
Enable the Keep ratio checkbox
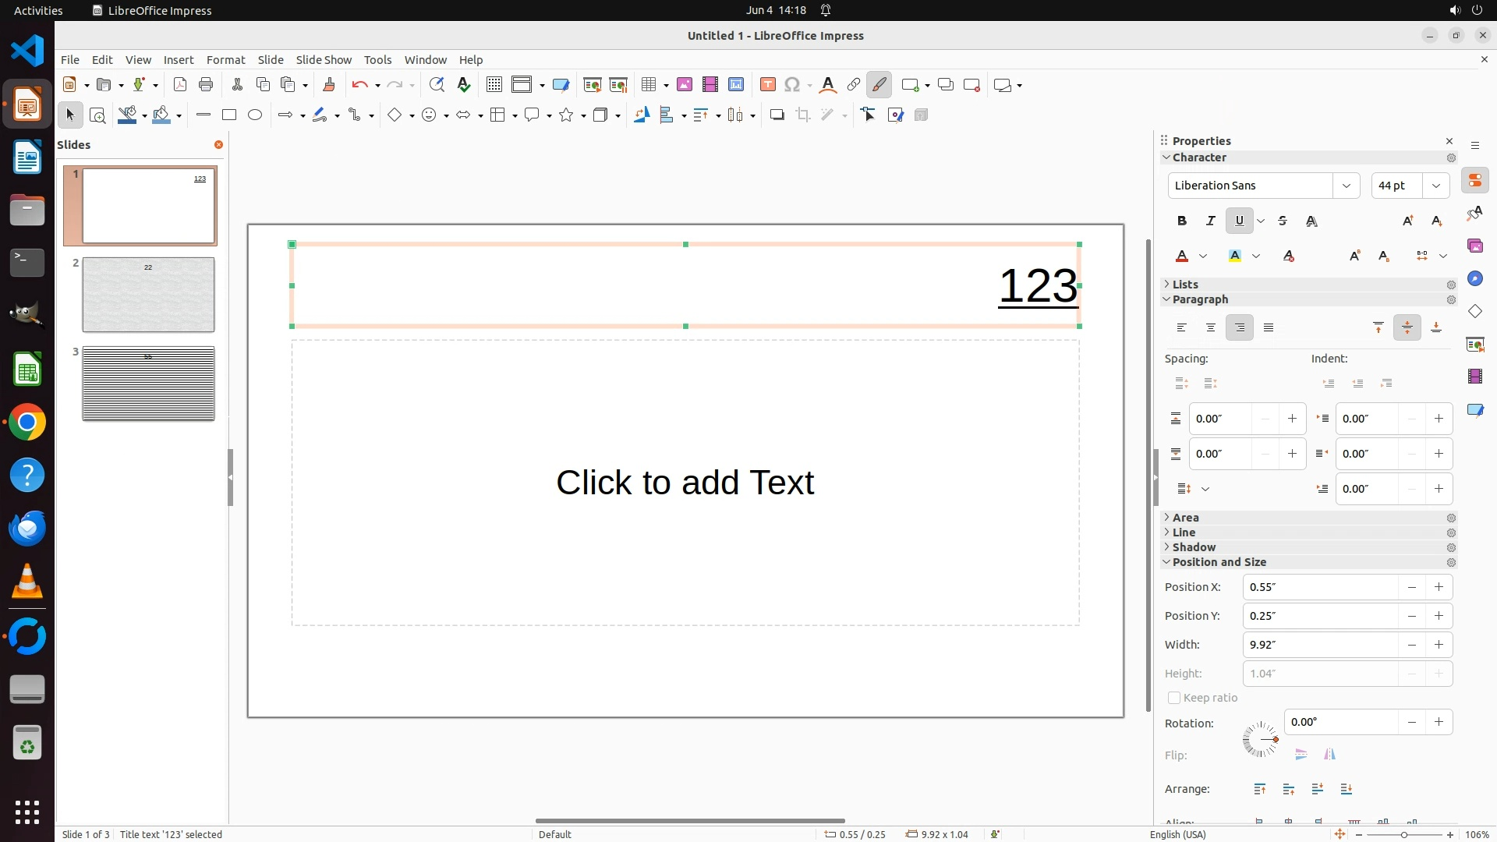pos(1174,698)
